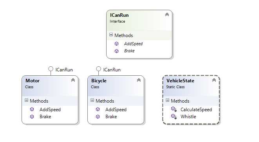This screenshot has width=259, height=142.
Task: Click the ICanRun lollipop label above Bicycle
Action: [112, 70]
